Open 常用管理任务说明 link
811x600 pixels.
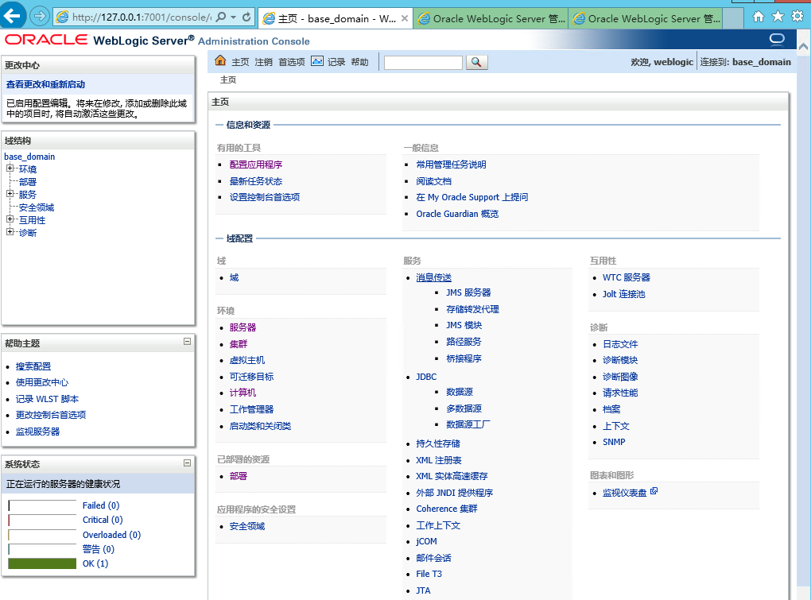(x=451, y=165)
